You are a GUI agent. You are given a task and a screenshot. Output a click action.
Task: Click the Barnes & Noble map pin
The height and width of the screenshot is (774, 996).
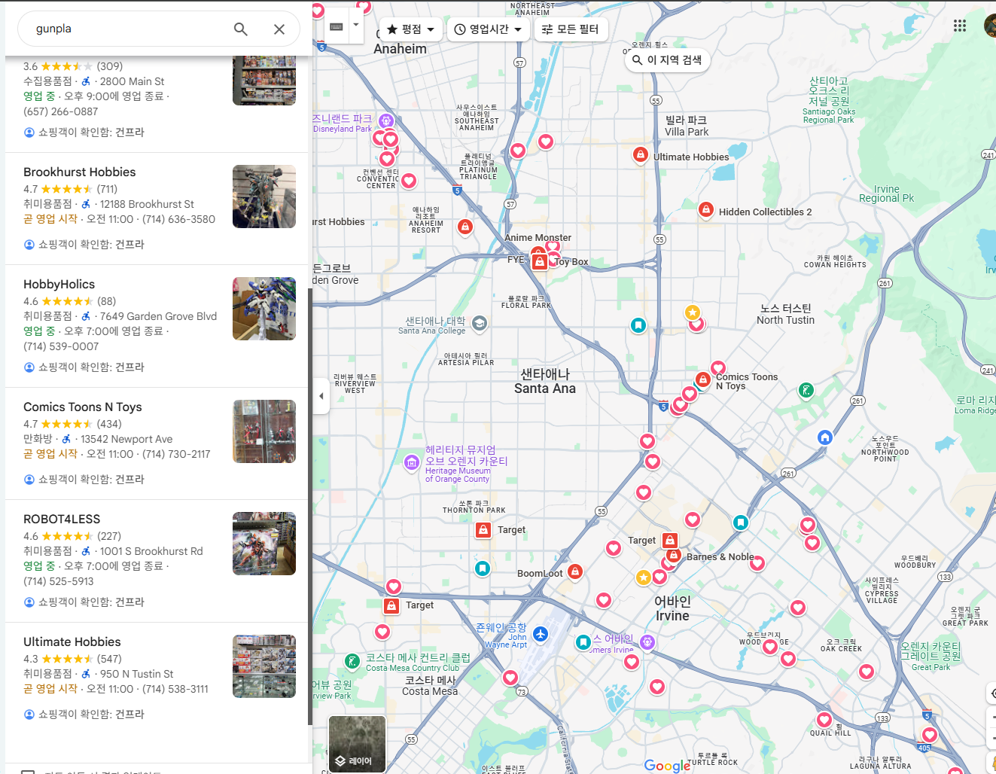pos(674,556)
